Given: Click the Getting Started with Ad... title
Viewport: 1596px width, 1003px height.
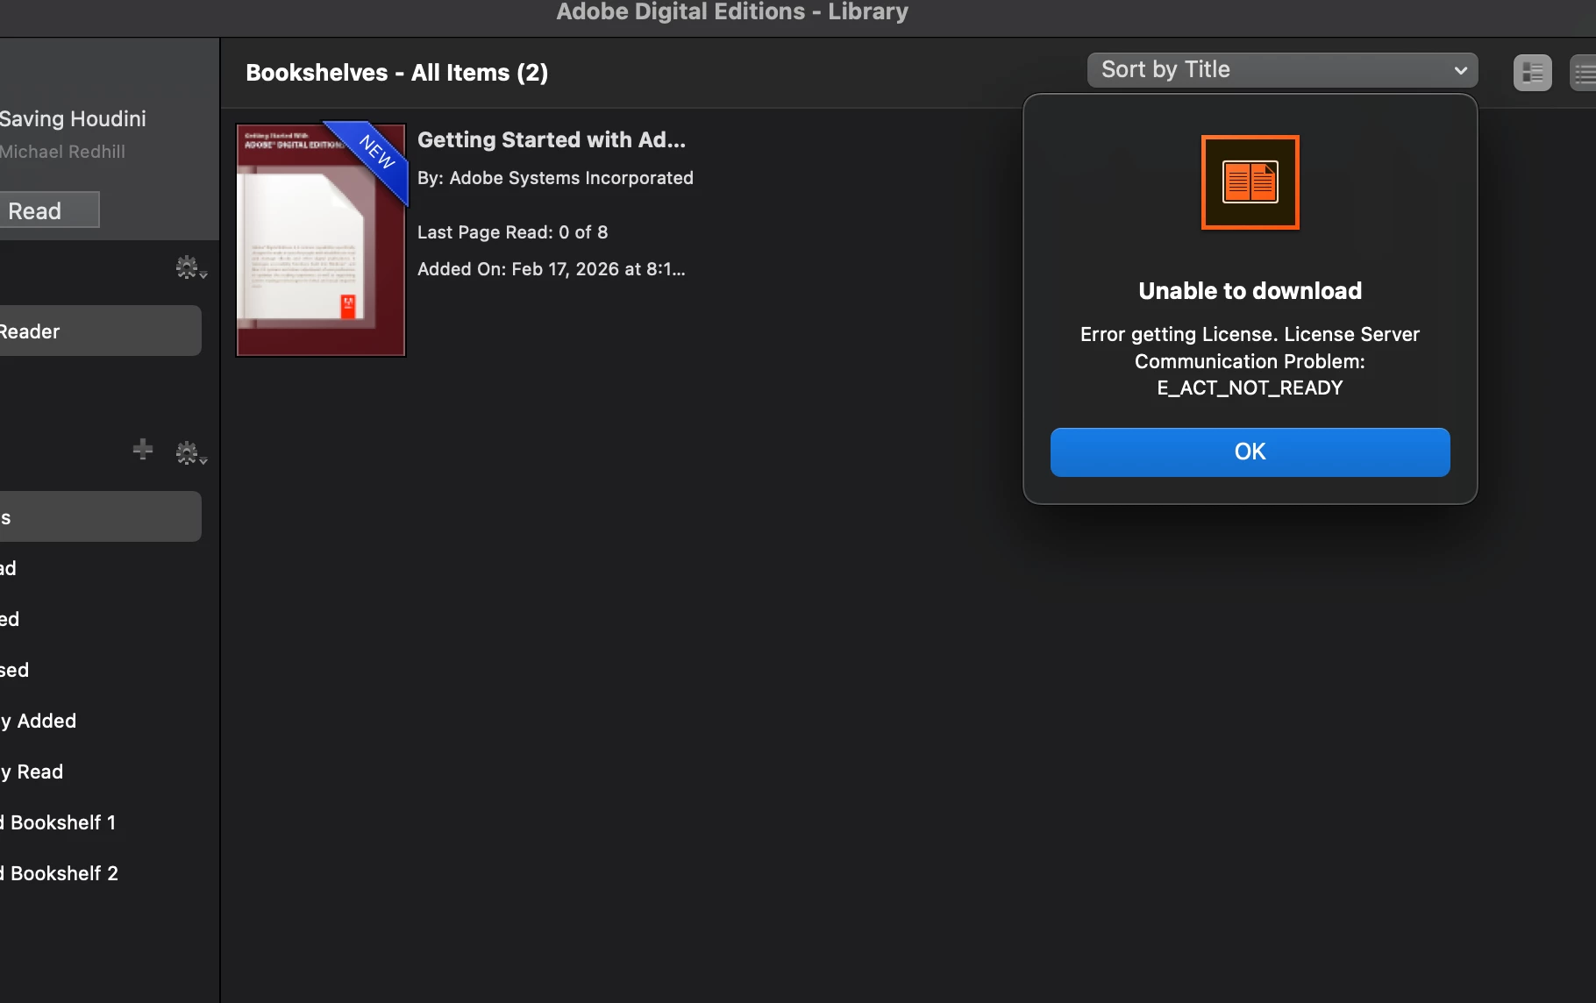Looking at the screenshot, I should click(552, 140).
